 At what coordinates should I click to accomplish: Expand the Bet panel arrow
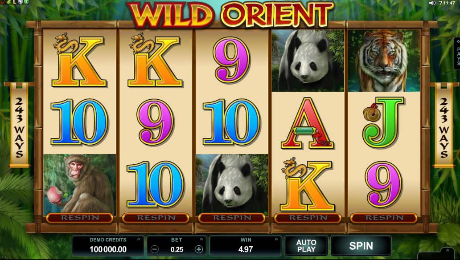(x=201, y=239)
